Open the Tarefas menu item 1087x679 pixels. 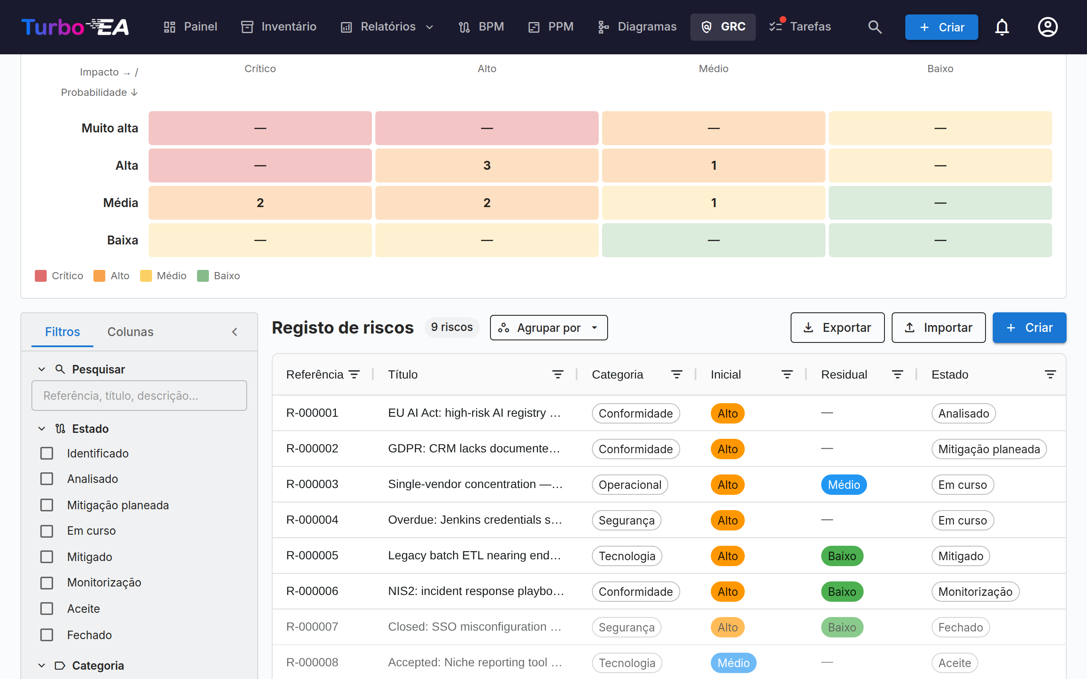[800, 27]
